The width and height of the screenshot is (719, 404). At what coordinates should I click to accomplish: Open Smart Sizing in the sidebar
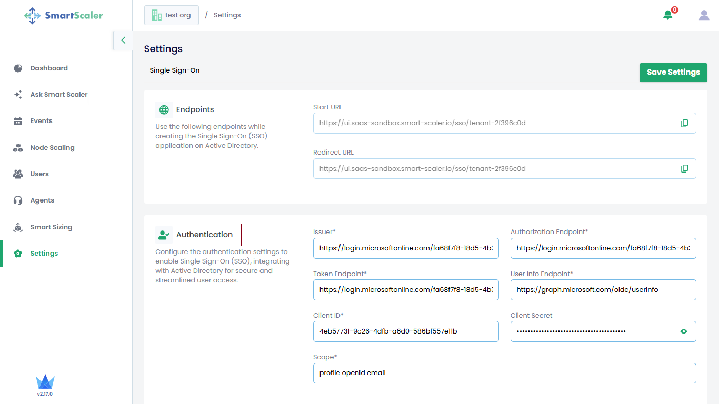[x=51, y=227]
